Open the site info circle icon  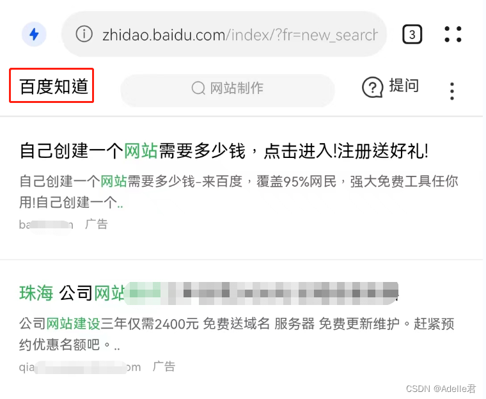point(84,34)
